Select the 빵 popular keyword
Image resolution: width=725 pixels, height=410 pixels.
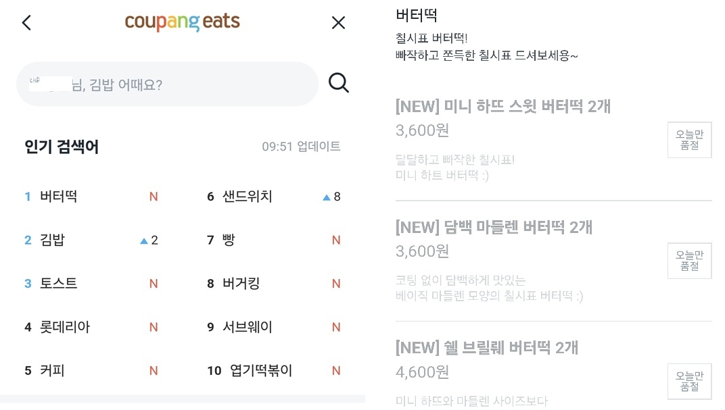click(229, 240)
